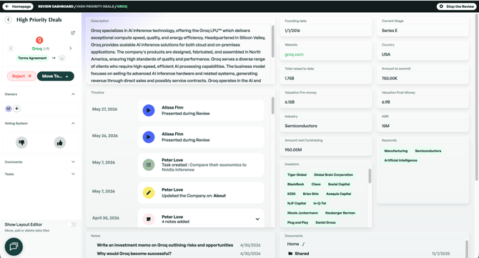This screenshot has height=258, width=479.
Task: Expand the Comments section
Action: [73, 162]
